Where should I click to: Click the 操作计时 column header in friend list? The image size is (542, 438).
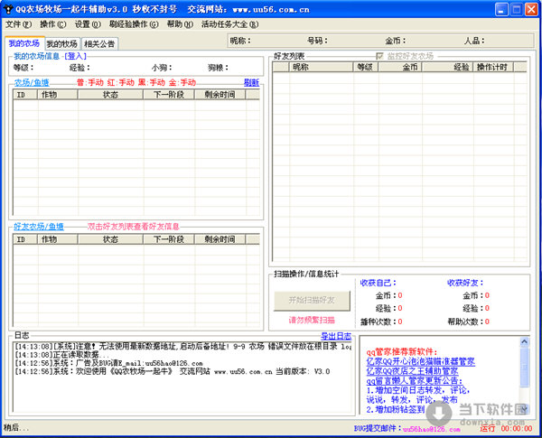tap(493, 67)
